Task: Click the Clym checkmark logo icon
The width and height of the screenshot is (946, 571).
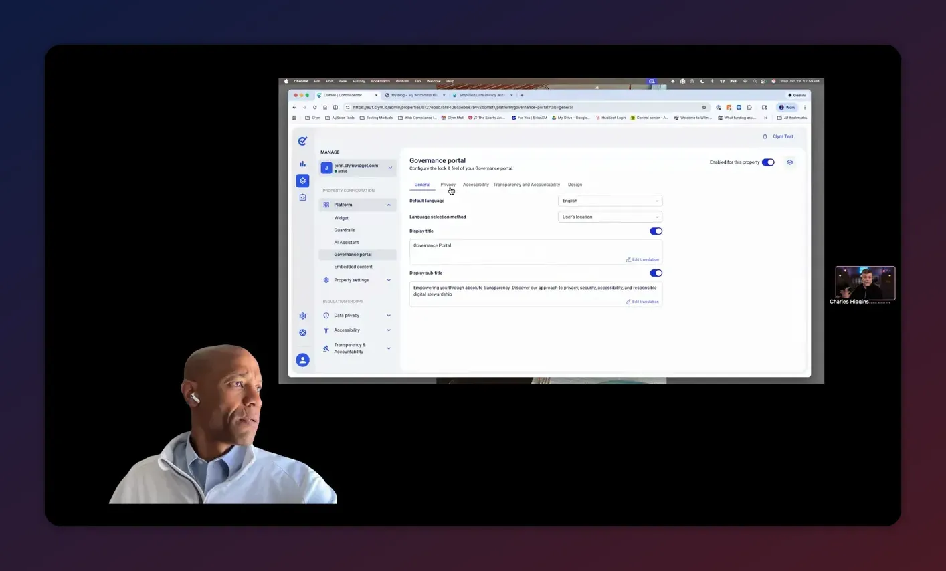Action: point(302,140)
